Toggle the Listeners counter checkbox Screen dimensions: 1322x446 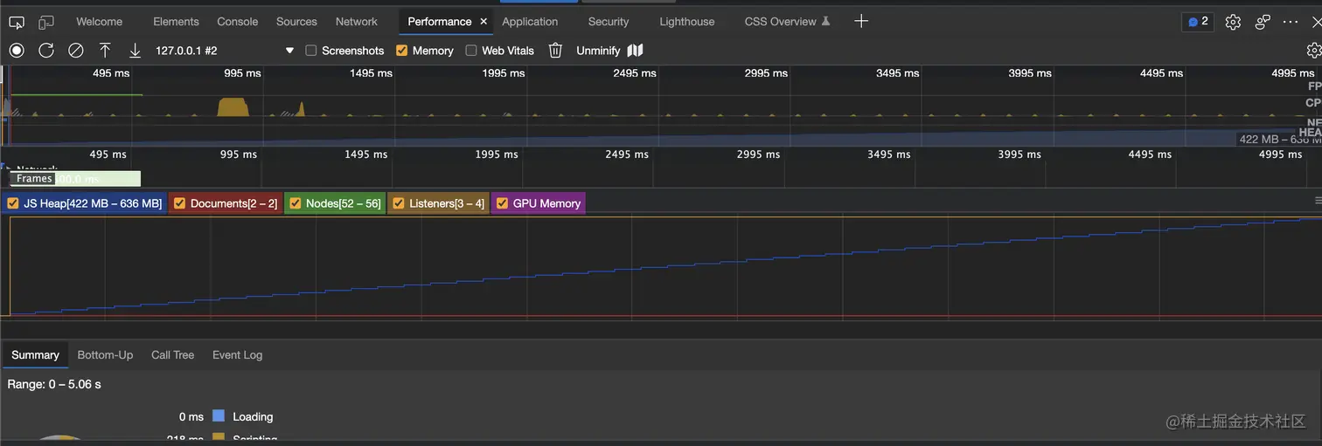pos(398,203)
